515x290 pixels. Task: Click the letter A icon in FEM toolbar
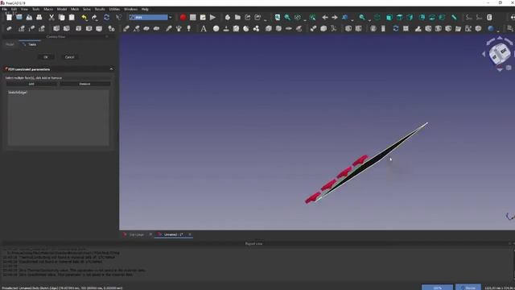pyautogui.click(x=204, y=29)
